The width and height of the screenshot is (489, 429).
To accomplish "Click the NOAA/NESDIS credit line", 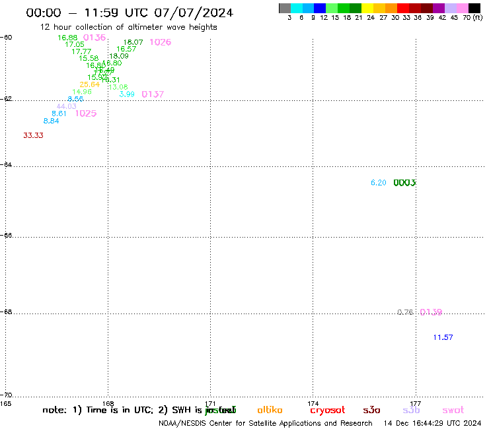I will (266, 424).
